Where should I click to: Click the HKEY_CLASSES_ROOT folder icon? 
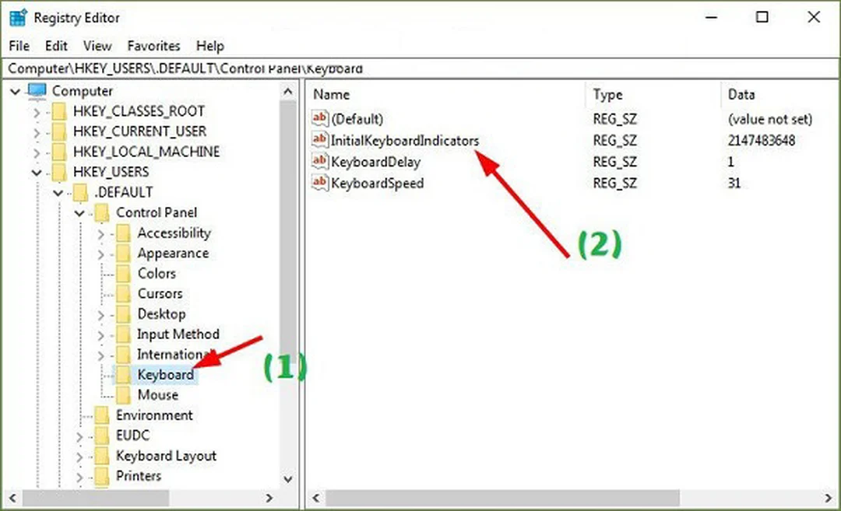pyautogui.click(x=59, y=111)
